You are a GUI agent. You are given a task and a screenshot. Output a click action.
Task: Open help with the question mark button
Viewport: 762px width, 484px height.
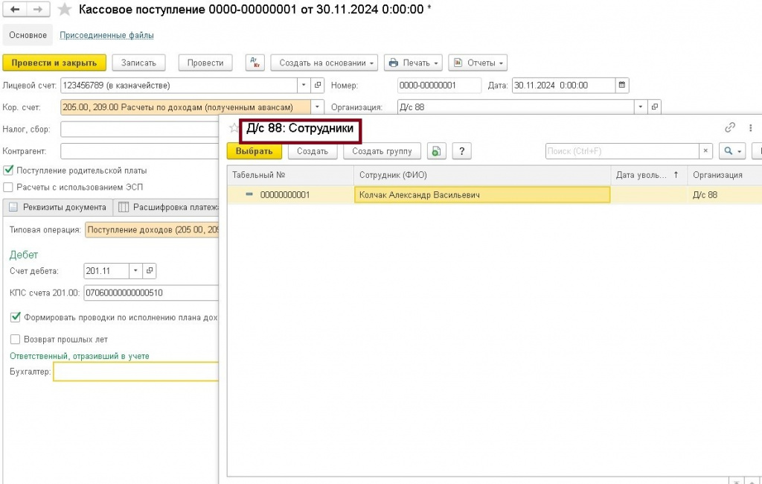461,151
